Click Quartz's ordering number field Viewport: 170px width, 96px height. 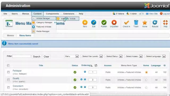point(93,80)
